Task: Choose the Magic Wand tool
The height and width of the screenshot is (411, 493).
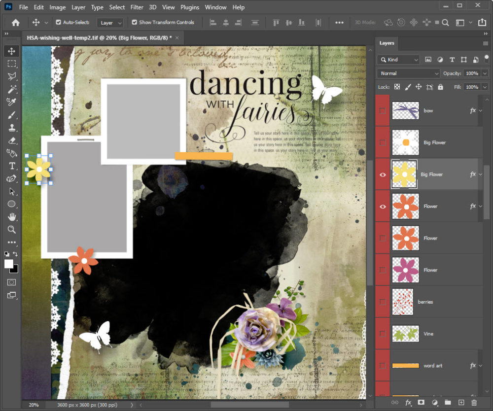Action: click(x=12, y=89)
